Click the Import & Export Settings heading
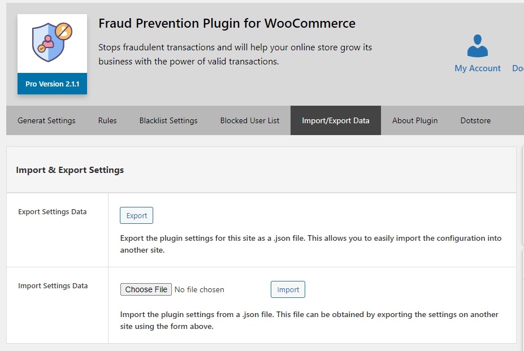 pyautogui.click(x=70, y=170)
